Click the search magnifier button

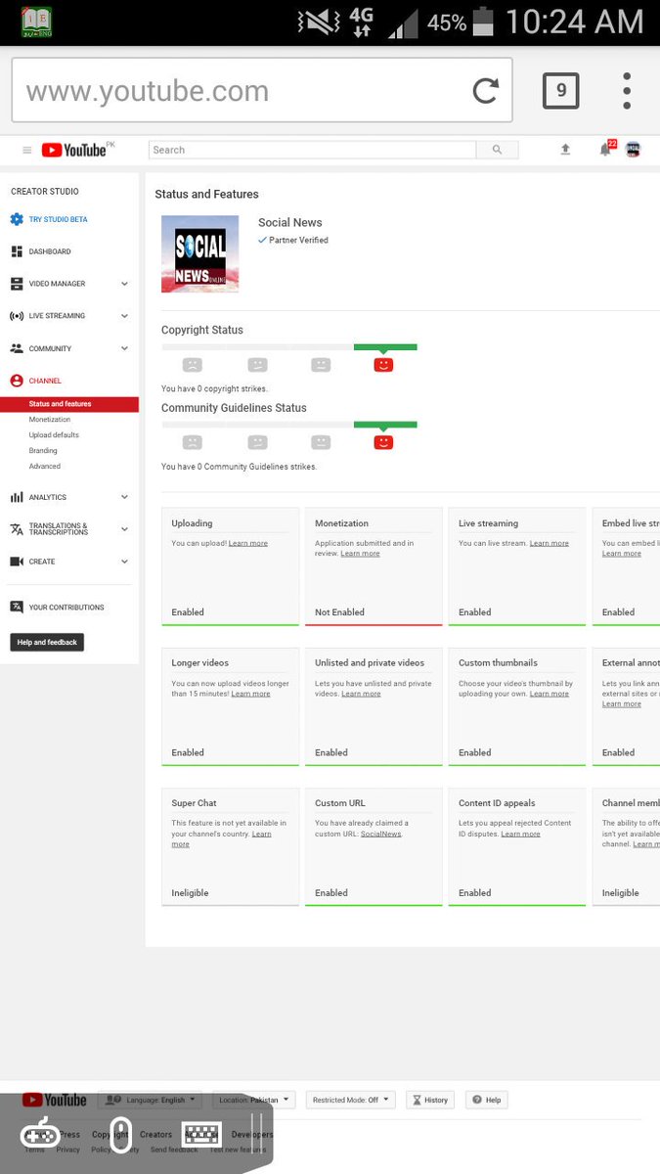(x=497, y=150)
